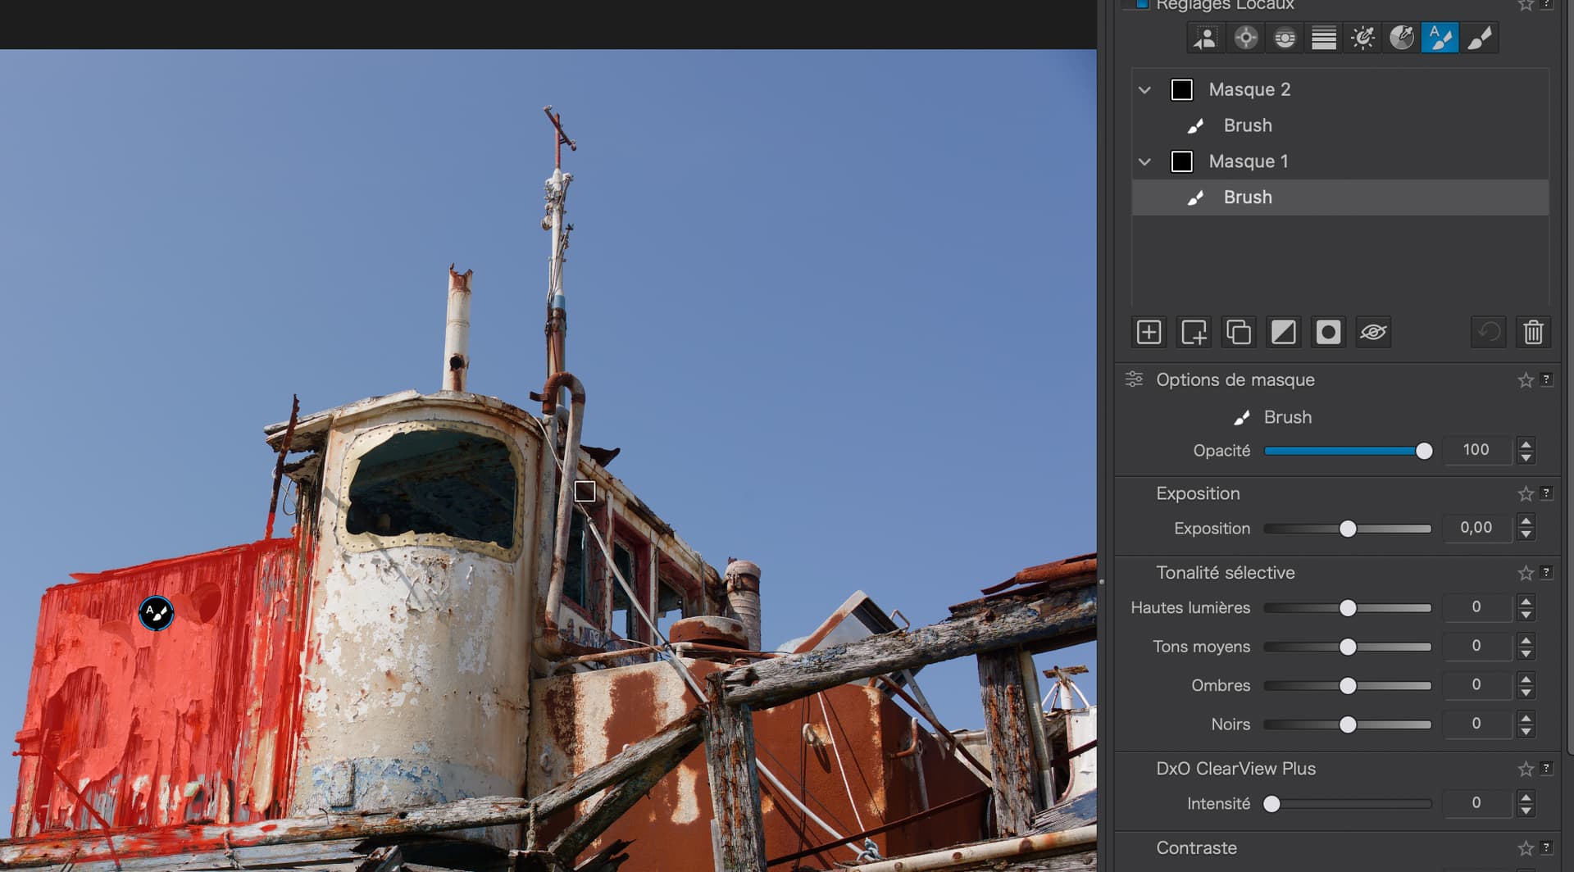The width and height of the screenshot is (1574, 872).
Task: Duplicate the selected mask
Action: pos(1238,332)
